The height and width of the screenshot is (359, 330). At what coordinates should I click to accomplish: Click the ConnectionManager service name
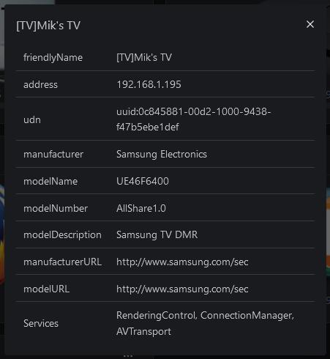[247, 316]
